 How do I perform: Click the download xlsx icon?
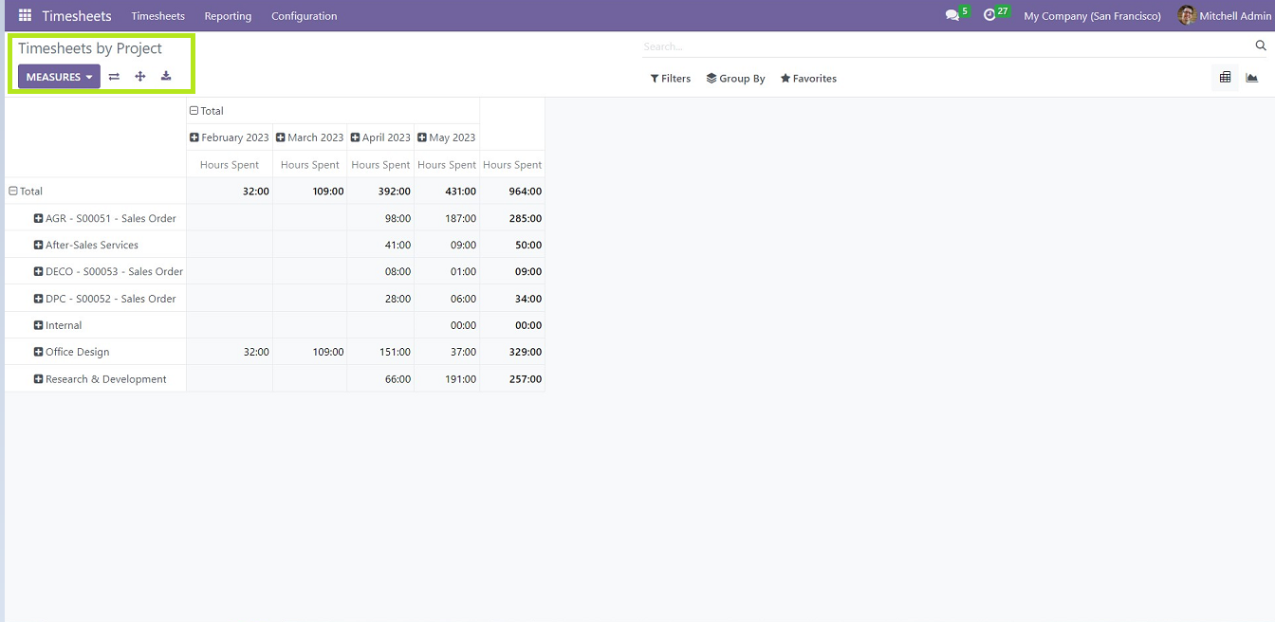pos(166,77)
